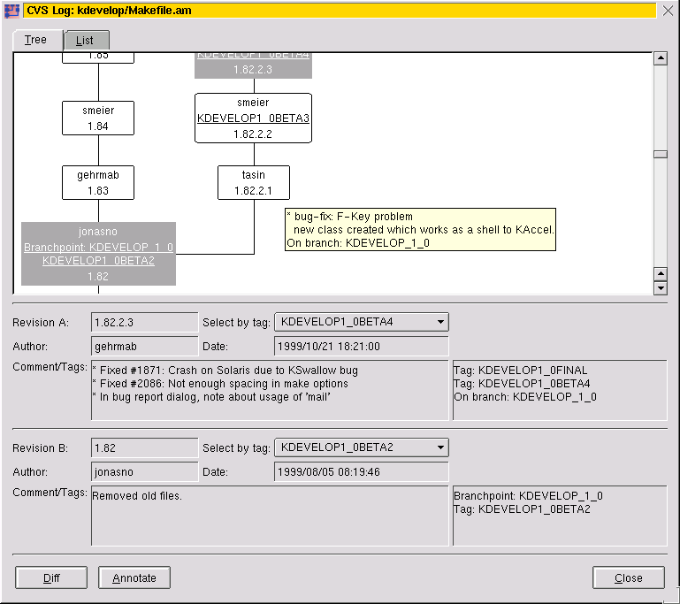Select revision node smeier 1.84

point(98,118)
